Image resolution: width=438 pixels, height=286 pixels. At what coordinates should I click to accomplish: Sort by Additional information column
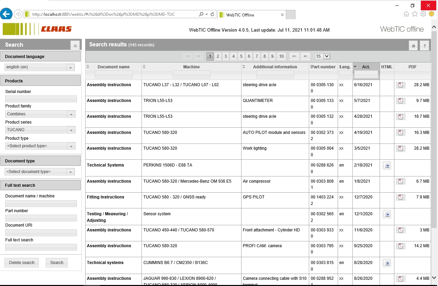tap(275, 67)
